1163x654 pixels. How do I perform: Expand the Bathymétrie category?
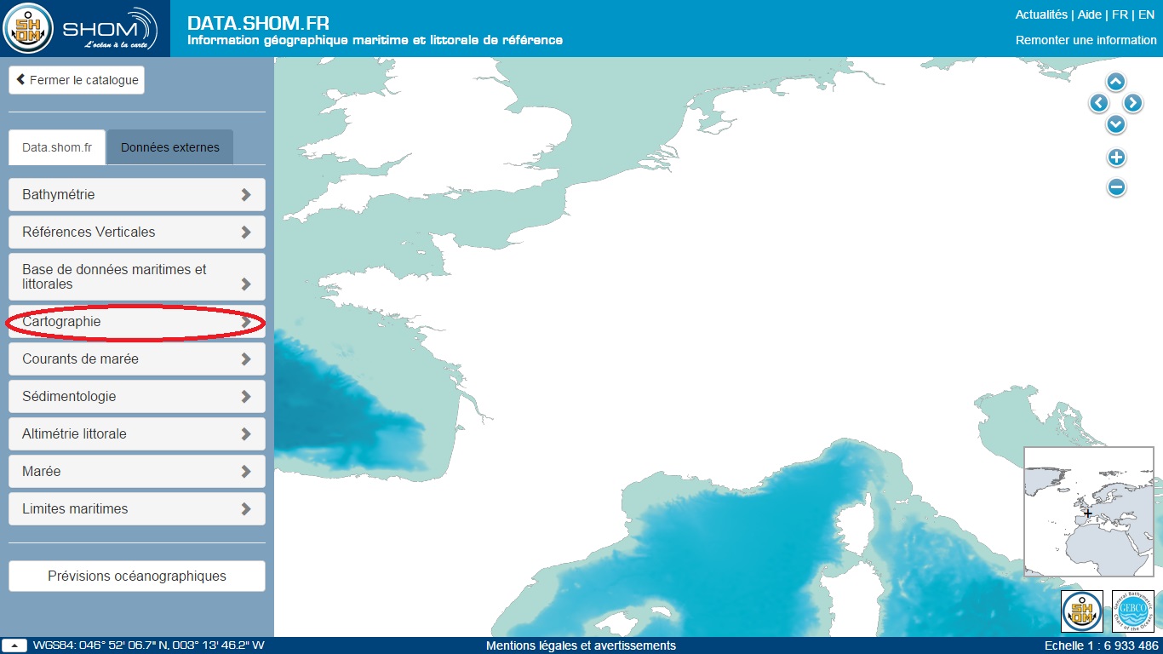coord(137,194)
